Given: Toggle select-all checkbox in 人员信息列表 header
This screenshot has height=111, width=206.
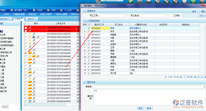Looking at the screenshot, I should coord(89,25).
